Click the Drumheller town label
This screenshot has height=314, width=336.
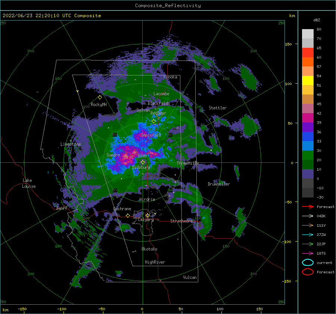point(219,184)
